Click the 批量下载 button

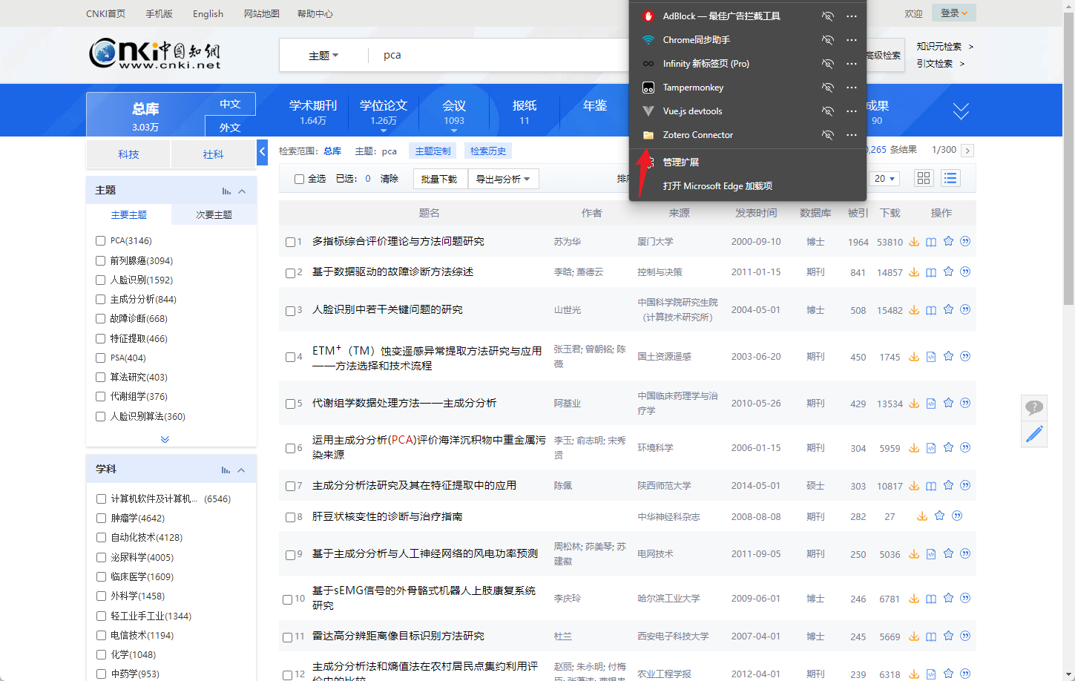(x=440, y=179)
